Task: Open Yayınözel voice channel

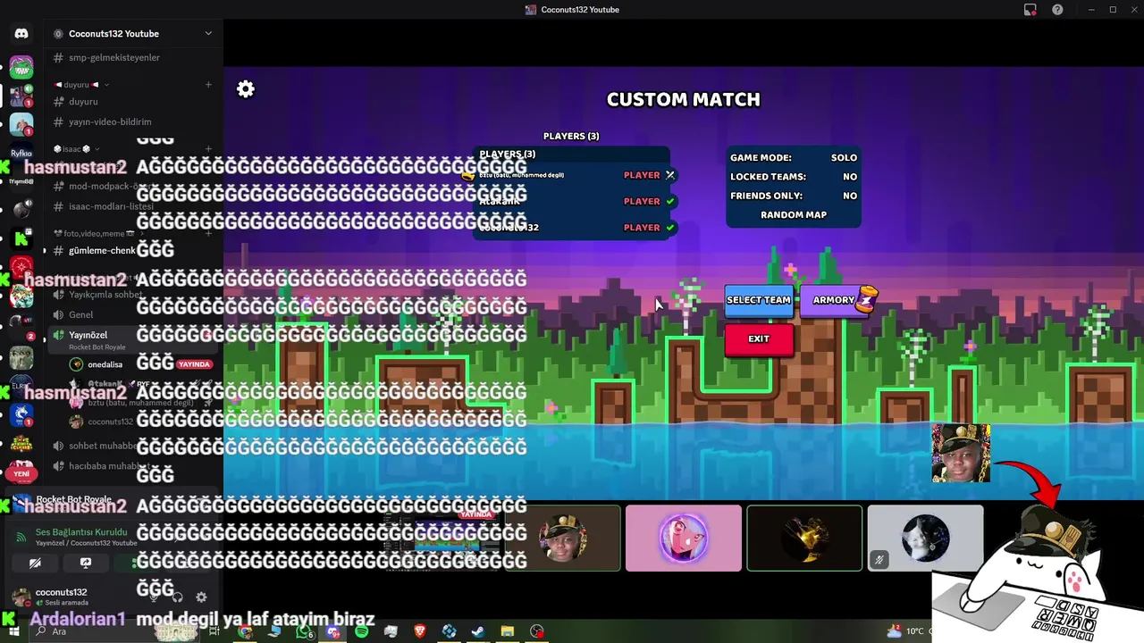Action: 133,339
